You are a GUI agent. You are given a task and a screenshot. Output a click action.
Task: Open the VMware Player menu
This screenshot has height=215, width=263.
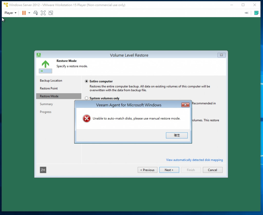tap(10, 13)
